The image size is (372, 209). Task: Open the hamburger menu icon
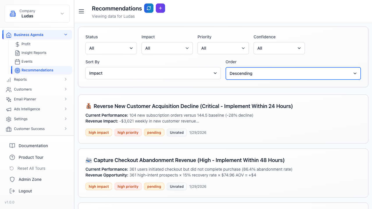click(x=81, y=11)
